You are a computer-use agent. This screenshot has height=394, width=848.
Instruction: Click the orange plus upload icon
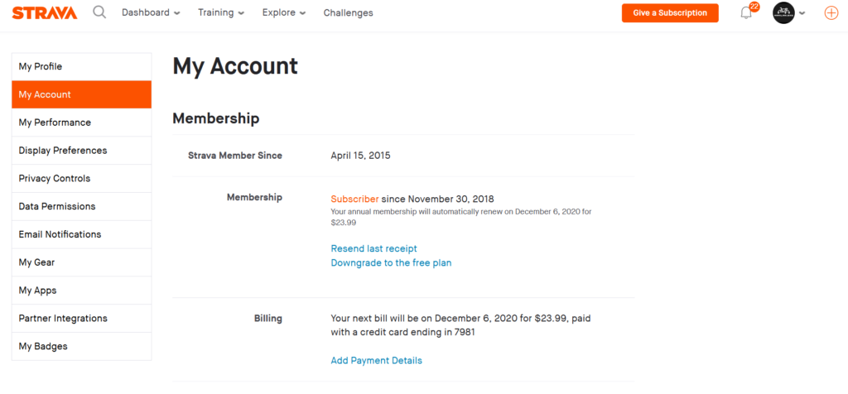point(831,13)
